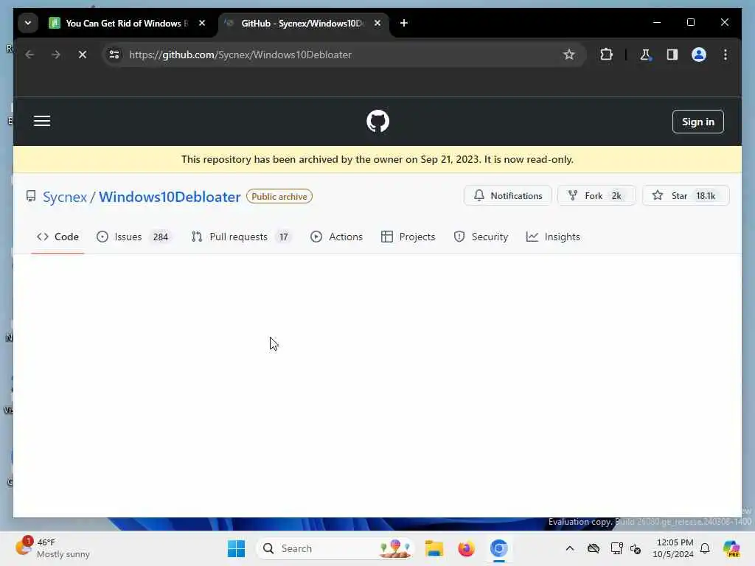The height and width of the screenshot is (566, 755).
Task: Click the Sign in button
Action: point(697,122)
